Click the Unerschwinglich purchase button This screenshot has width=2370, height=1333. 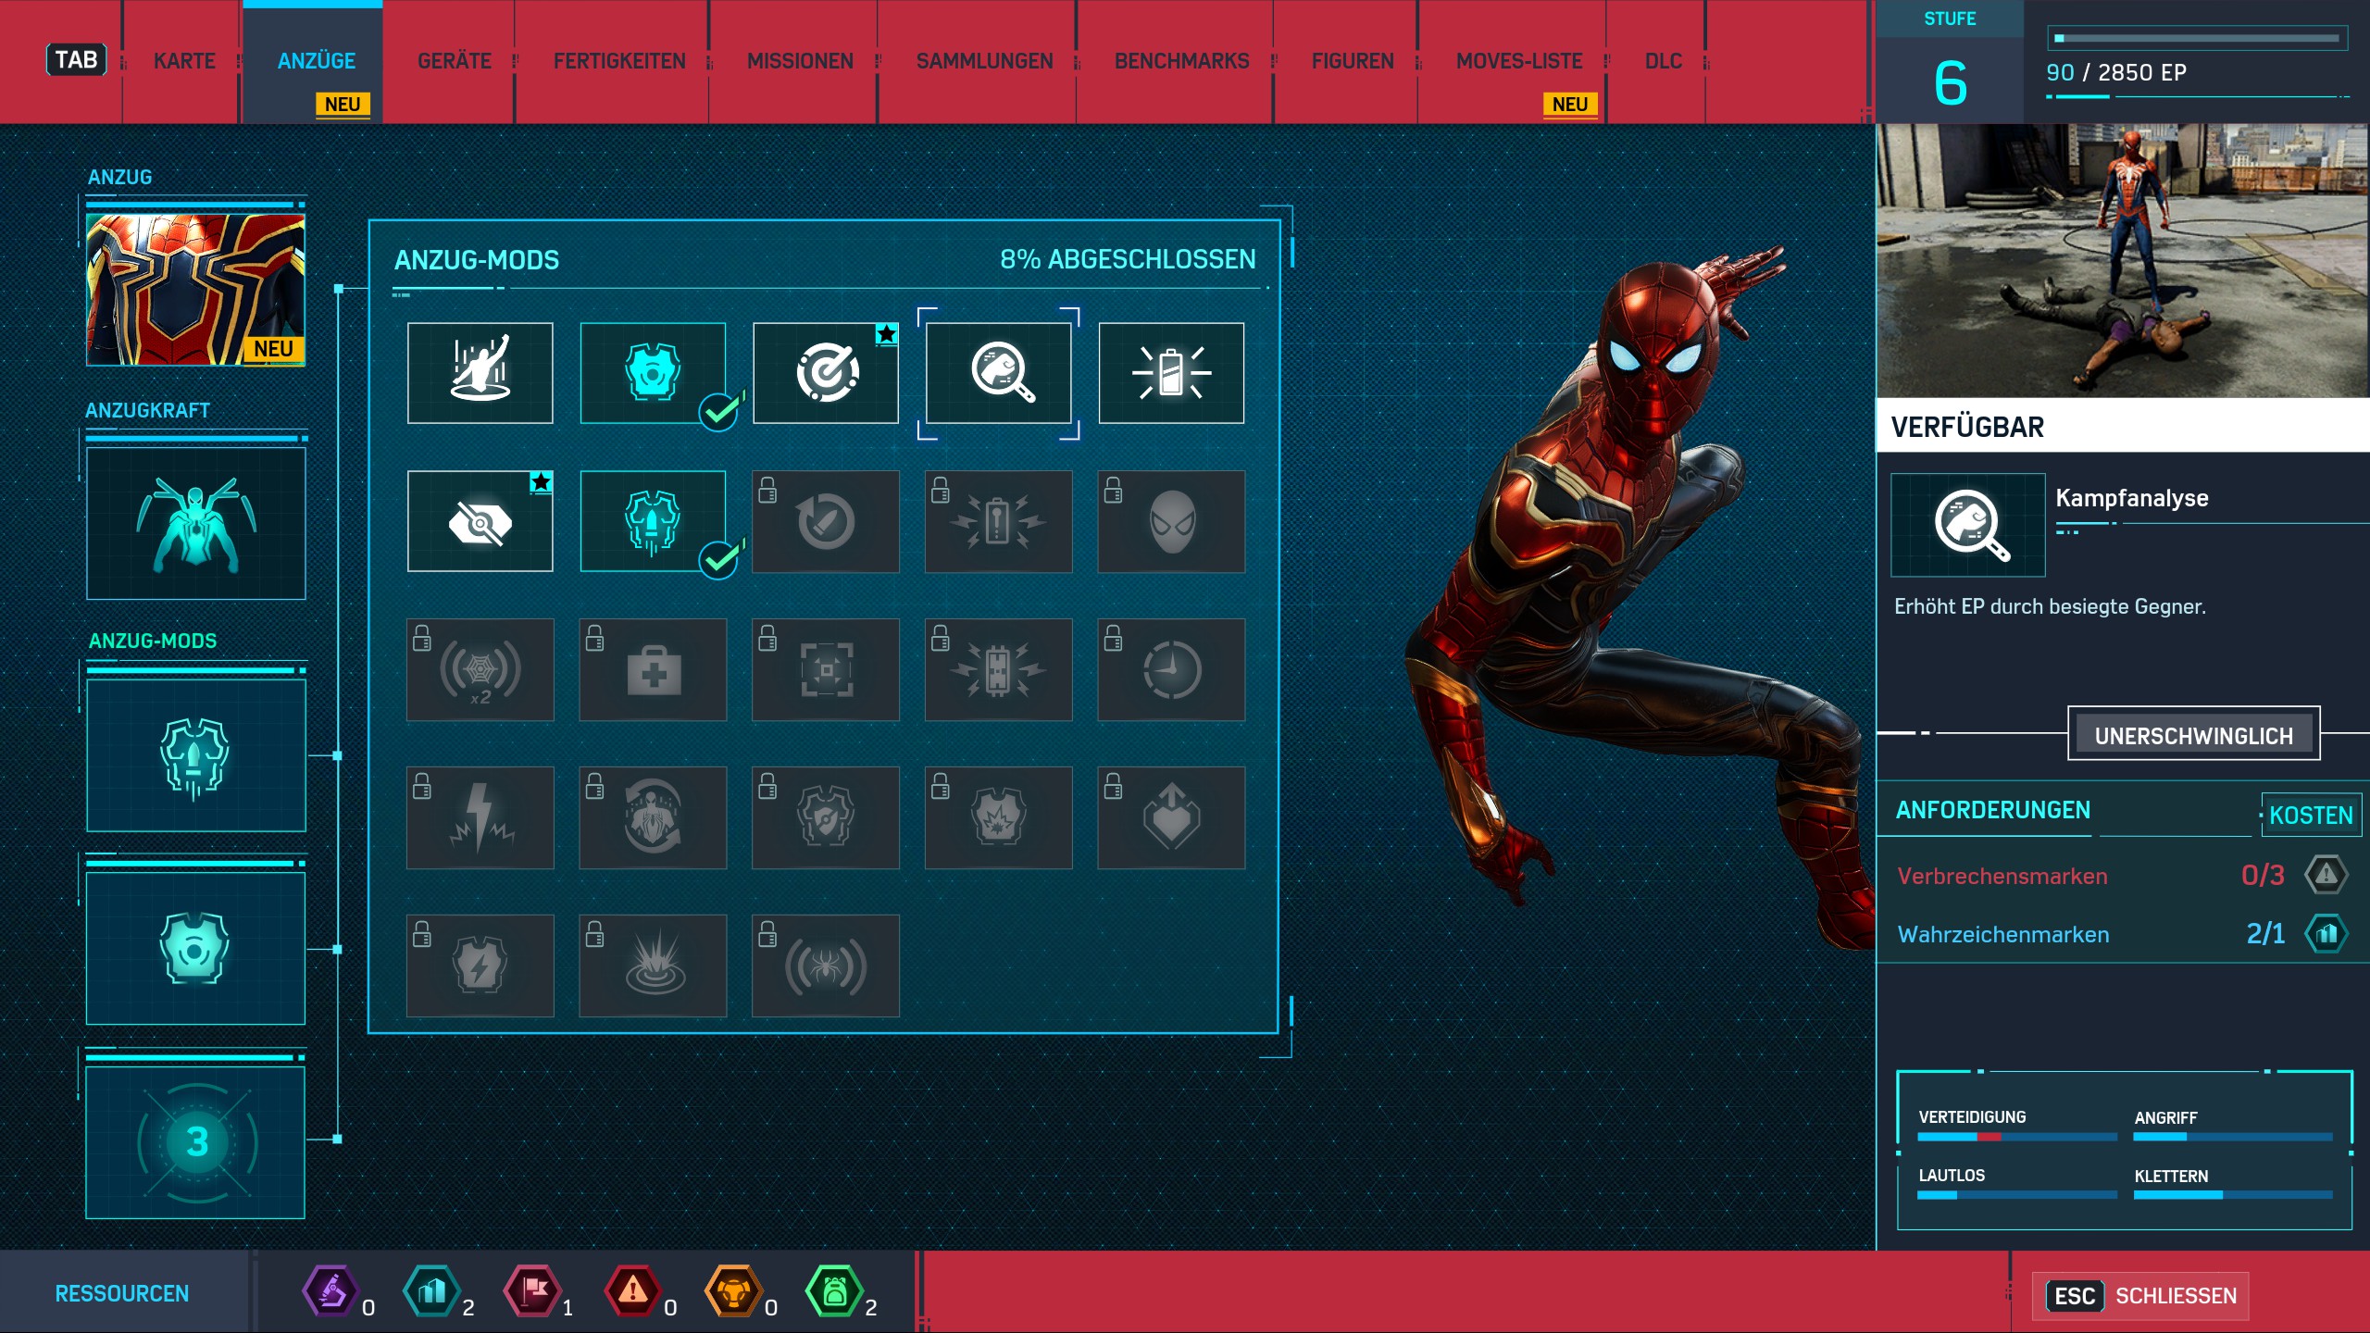2193,735
